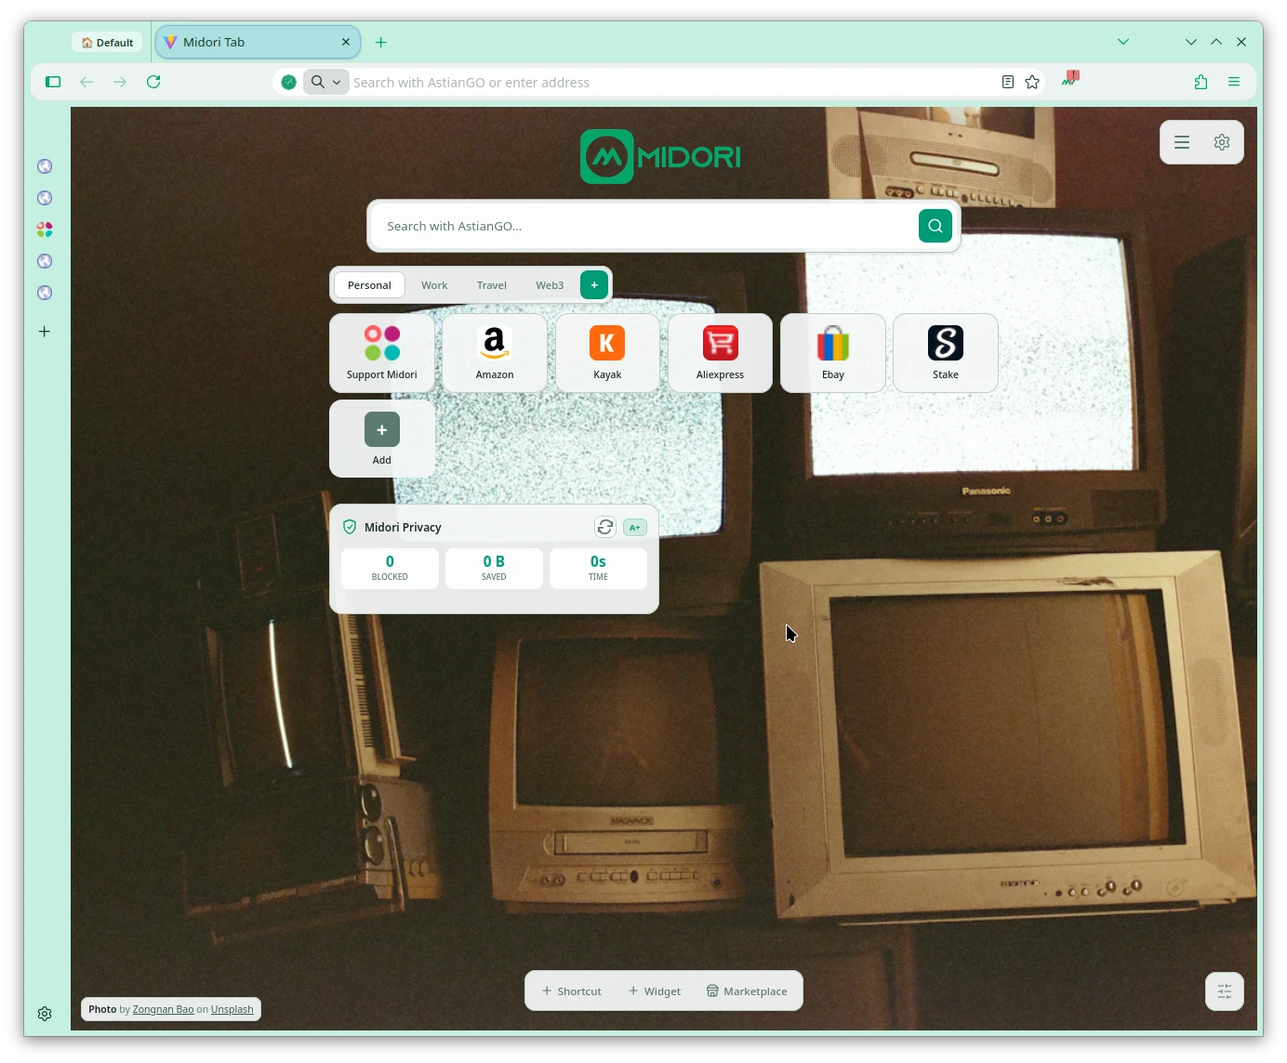Expand the list all tabs chevron
1287x1063 pixels.
click(x=1123, y=42)
